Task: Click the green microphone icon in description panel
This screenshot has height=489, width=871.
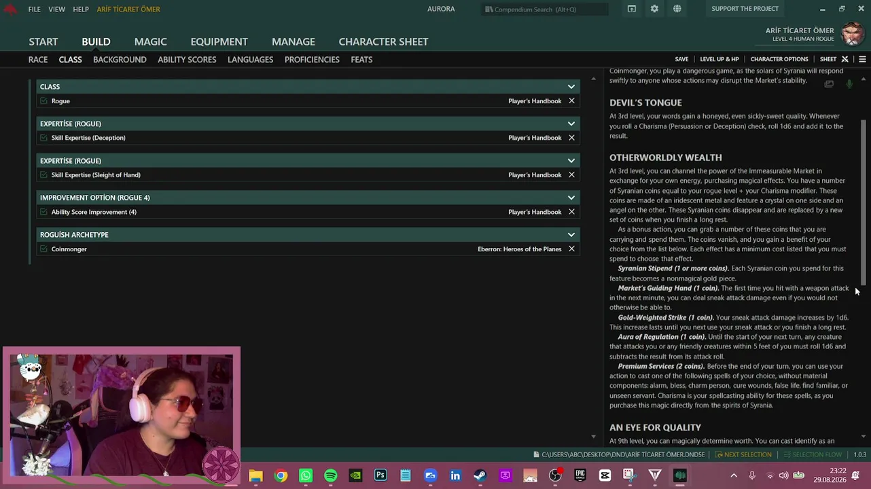Action: point(849,84)
